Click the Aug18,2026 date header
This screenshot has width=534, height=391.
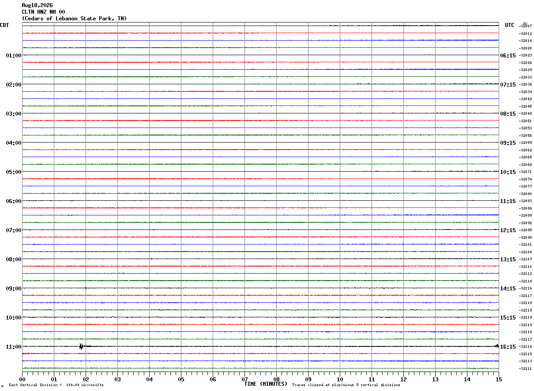point(37,5)
